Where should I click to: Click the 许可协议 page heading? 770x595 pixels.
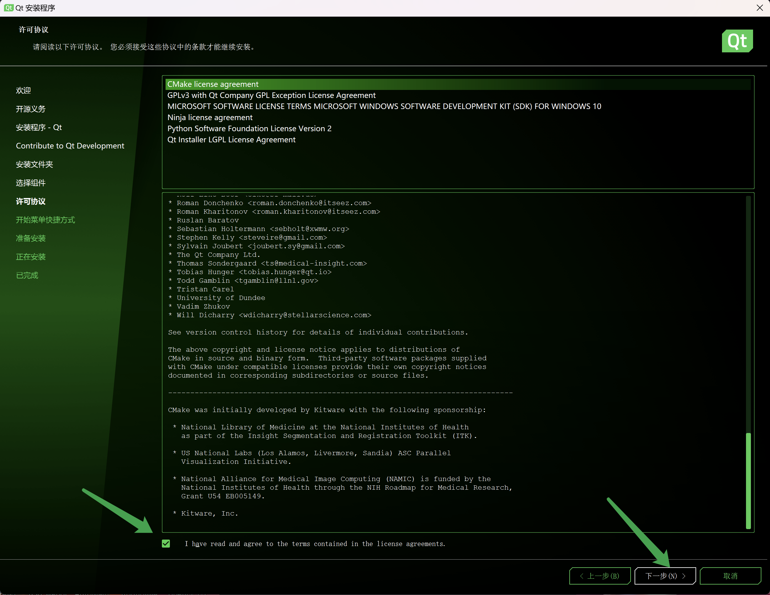tap(34, 30)
